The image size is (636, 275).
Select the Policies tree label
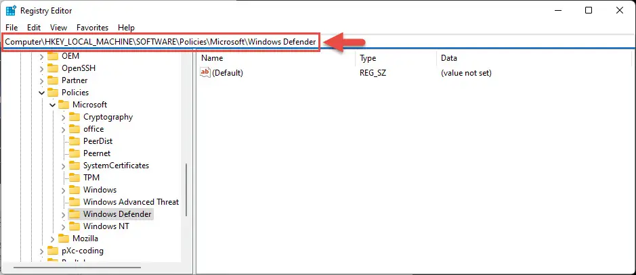[75, 92]
